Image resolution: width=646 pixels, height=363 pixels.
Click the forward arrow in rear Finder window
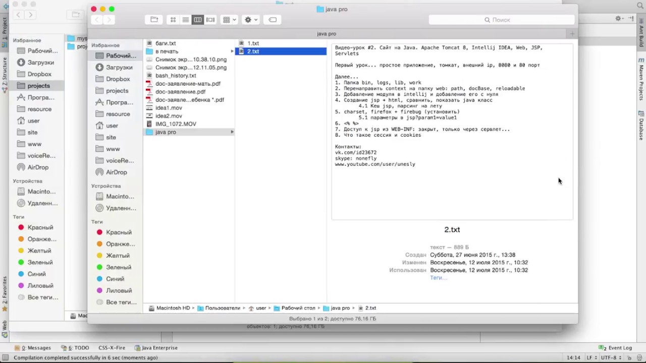[30, 15]
